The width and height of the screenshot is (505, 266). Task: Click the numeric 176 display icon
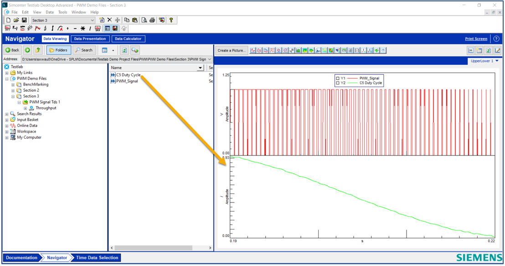point(344,50)
